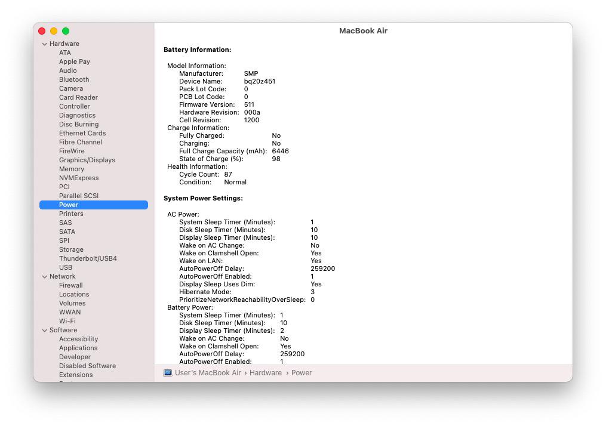The height and width of the screenshot is (426, 606).
Task: Select ATA in the sidebar
Action: (x=65, y=53)
